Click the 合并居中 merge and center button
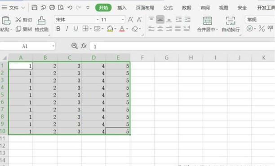 [x=207, y=24]
